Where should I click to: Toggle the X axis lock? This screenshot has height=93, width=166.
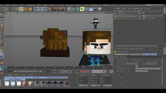(x=36, y=9)
